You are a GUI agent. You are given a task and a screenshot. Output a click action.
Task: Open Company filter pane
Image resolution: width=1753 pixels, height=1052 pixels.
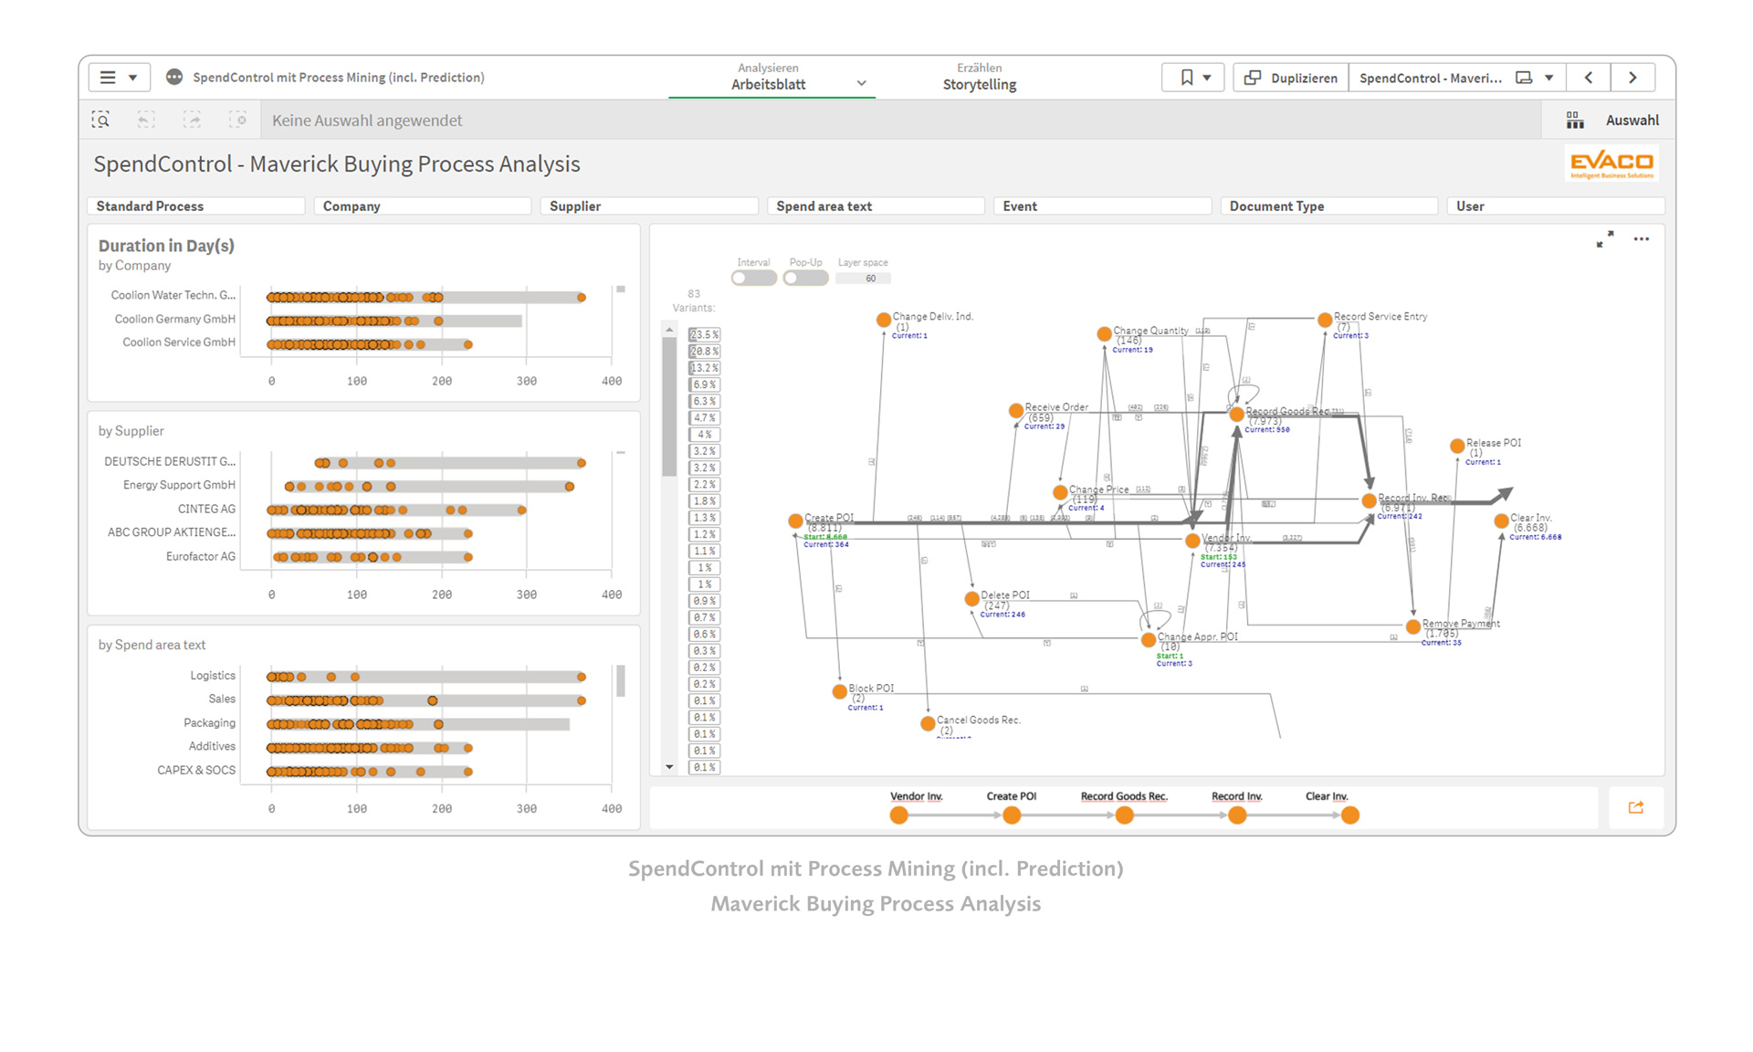click(423, 206)
